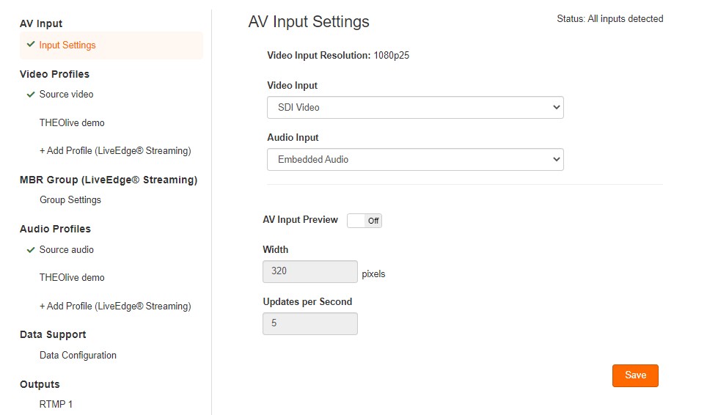This screenshot has width=707, height=415.
Task: Click the green checkmark beside Input Settings
Action: pyautogui.click(x=31, y=45)
